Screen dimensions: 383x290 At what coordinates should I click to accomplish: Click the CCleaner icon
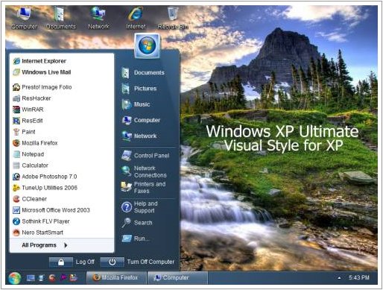click(16, 199)
